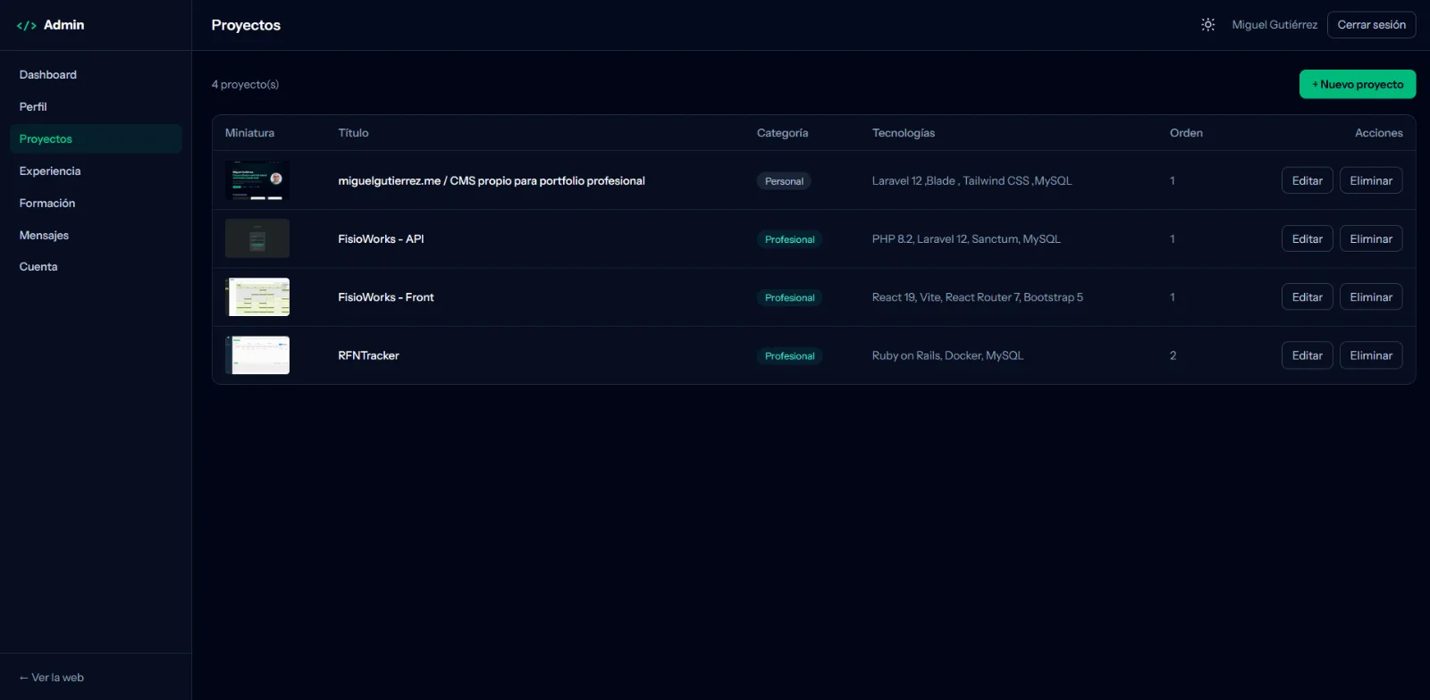The height and width of the screenshot is (700, 1430).
Task: Open the miguelgutierrez.me project thumbnail
Action: pos(257,180)
